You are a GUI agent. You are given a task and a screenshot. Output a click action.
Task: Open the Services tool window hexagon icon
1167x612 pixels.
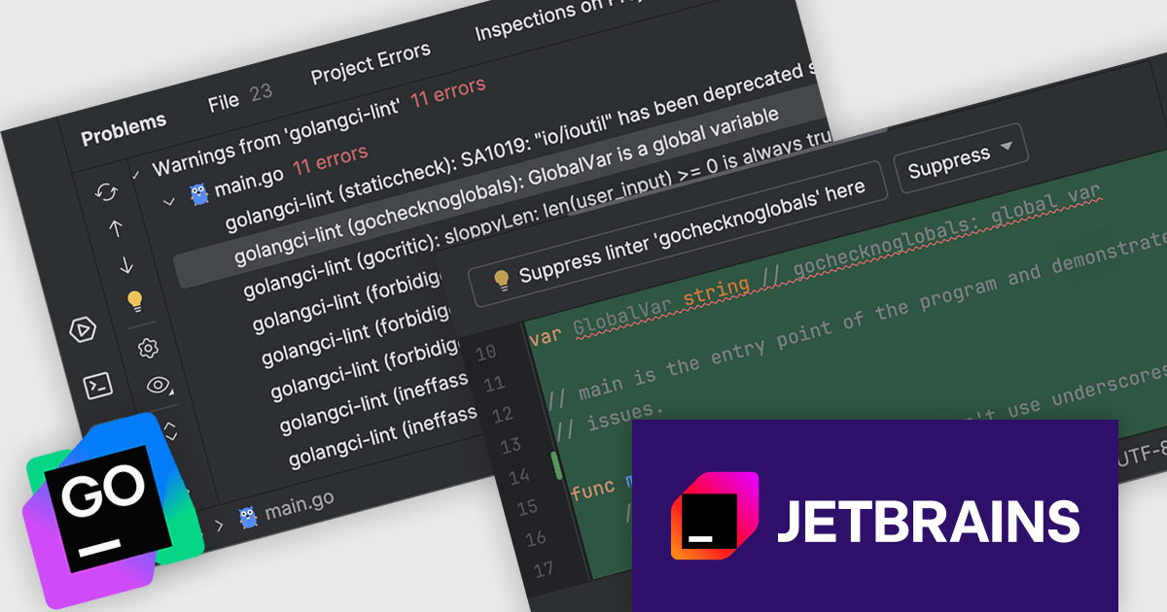83,330
